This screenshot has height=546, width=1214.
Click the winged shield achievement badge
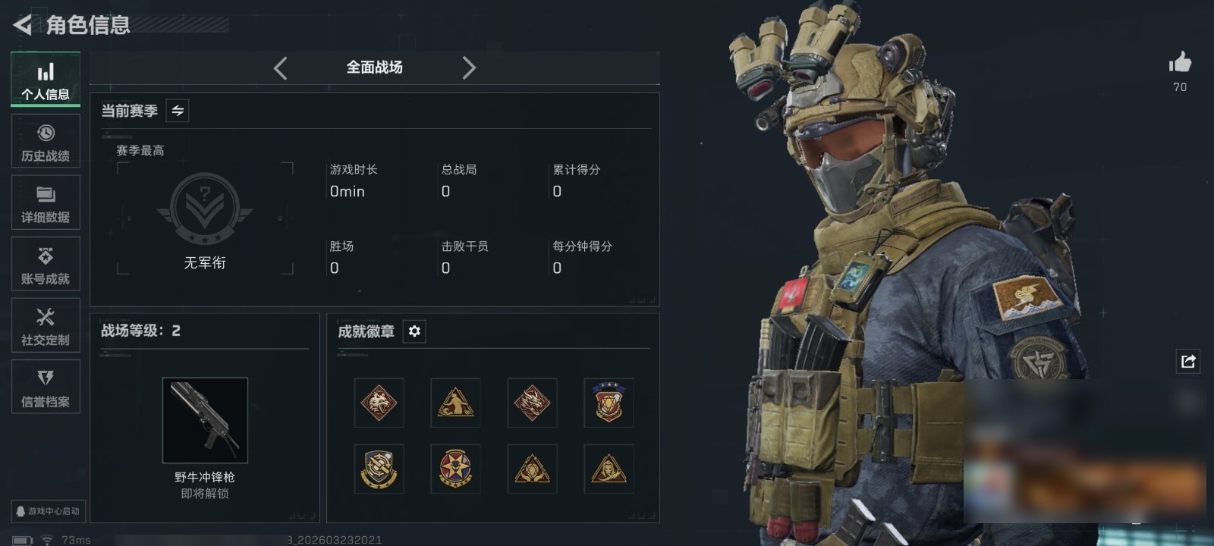coord(609,403)
